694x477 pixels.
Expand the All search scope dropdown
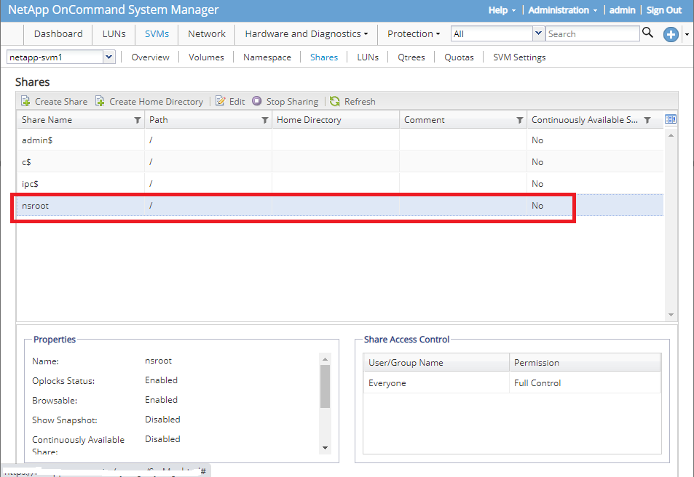click(x=539, y=33)
